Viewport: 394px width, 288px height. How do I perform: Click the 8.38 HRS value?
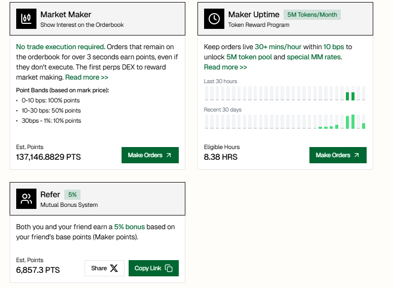[x=221, y=157]
